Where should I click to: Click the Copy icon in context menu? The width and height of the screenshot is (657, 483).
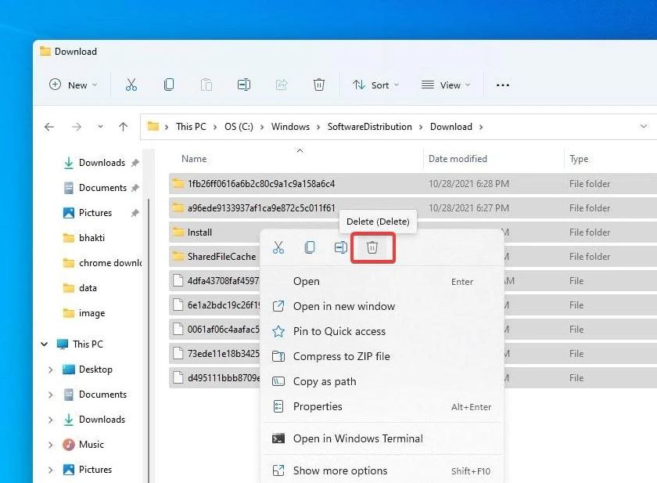(310, 247)
